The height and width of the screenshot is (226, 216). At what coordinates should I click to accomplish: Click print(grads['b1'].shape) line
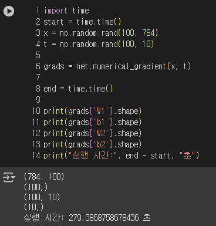92,122
